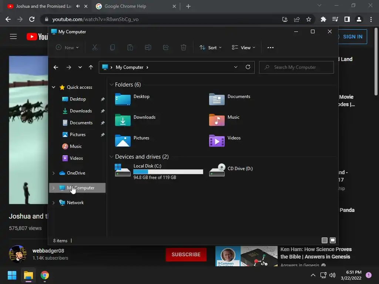This screenshot has width=379, height=284.
Task: Click the Cut scissors icon in toolbar
Action: tap(94, 48)
